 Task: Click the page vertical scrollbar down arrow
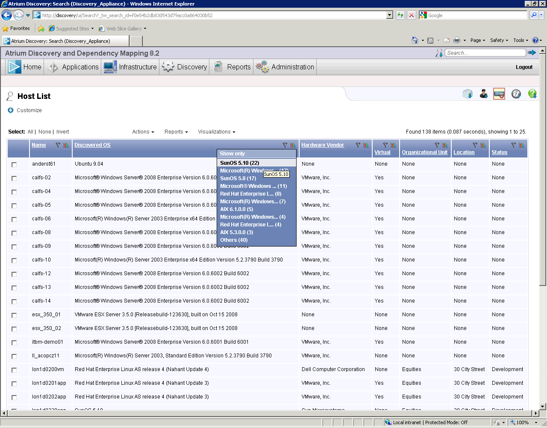pos(543,406)
